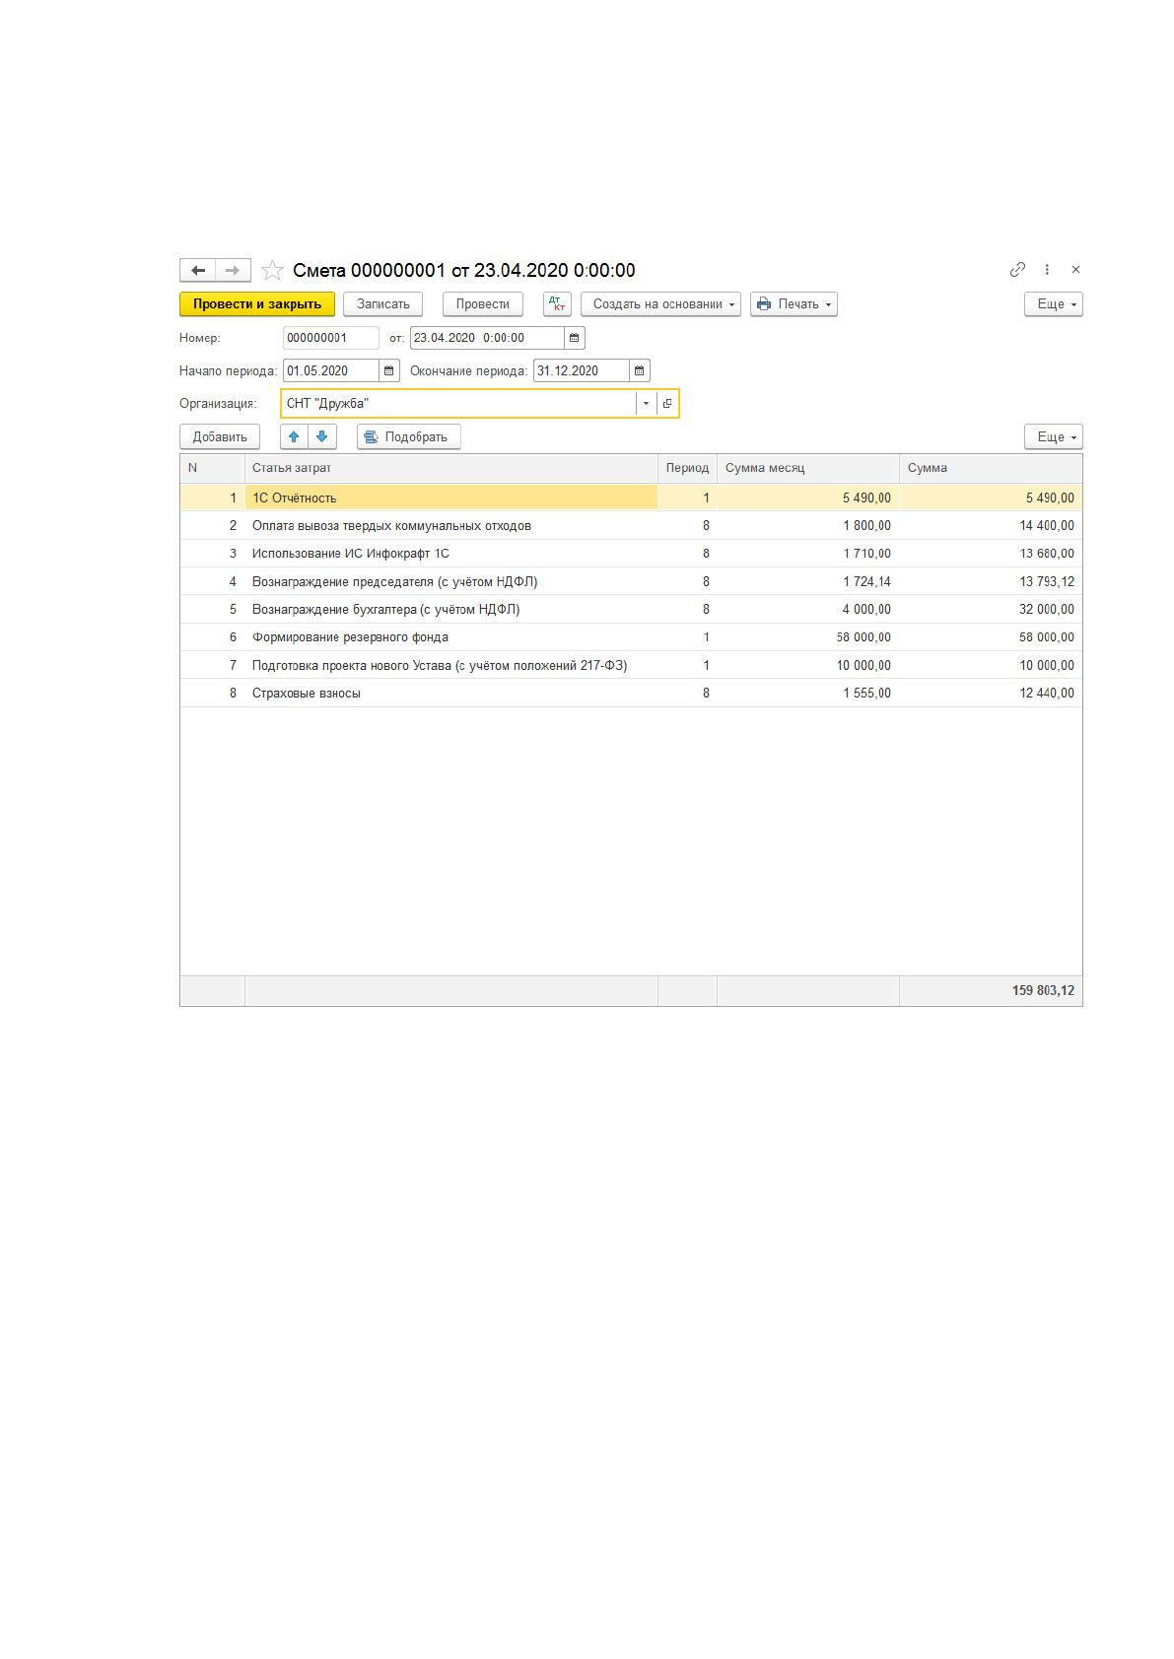Sort by Статья затрат column header

tap(451, 468)
